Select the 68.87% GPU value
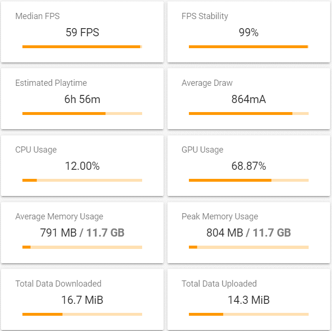The height and width of the screenshot is (331, 332). coord(249,166)
